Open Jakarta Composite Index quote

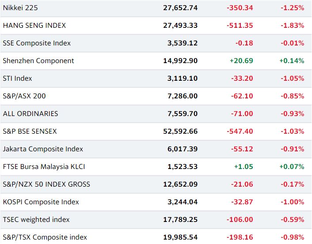click(x=43, y=149)
